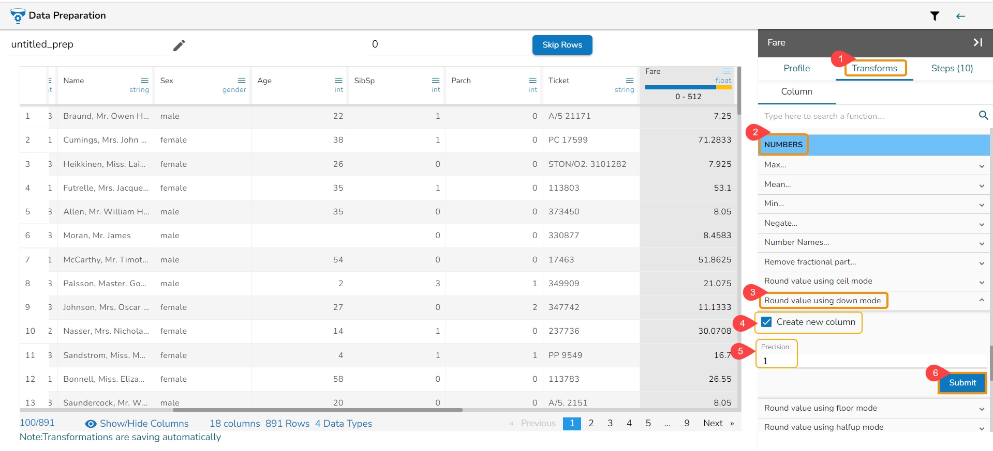Click the Precision input field
Viewport: 993px width, 451px height.
tap(776, 361)
